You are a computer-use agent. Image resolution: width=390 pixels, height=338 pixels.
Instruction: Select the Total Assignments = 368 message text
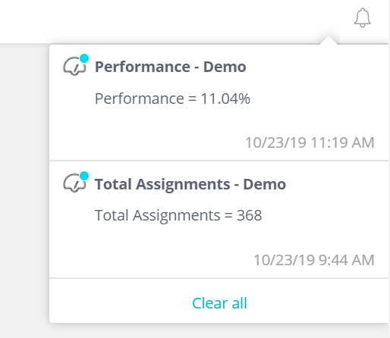tap(178, 215)
